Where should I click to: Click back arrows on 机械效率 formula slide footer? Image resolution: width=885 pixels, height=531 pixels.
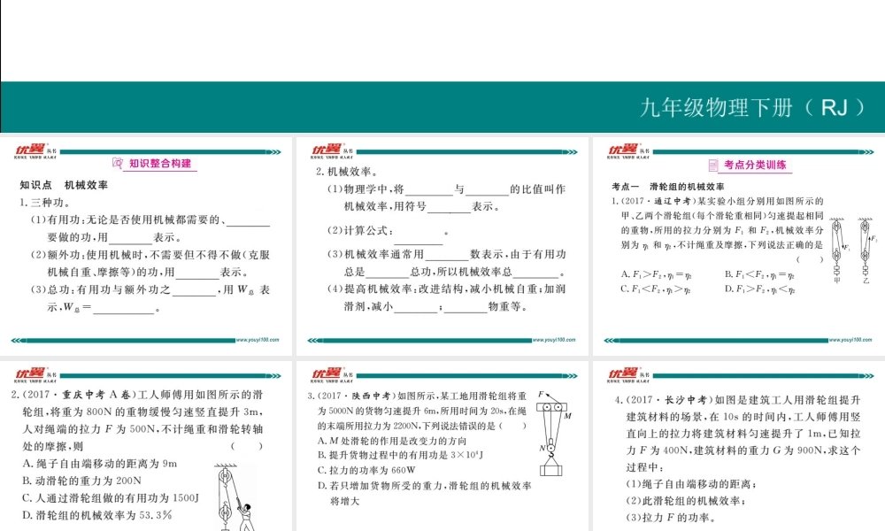tap(316, 340)
